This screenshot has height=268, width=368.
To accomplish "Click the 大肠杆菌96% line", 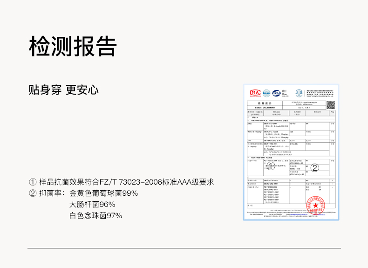I will 92,204.
